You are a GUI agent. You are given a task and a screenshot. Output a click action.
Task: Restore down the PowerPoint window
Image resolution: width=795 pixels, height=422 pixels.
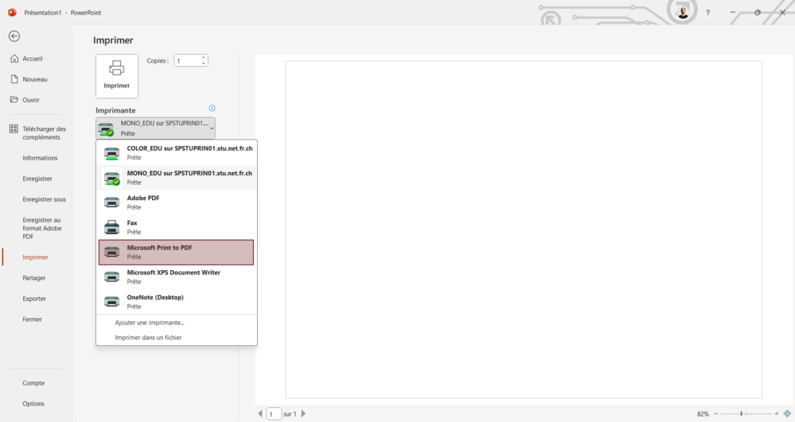pos(758,12)
